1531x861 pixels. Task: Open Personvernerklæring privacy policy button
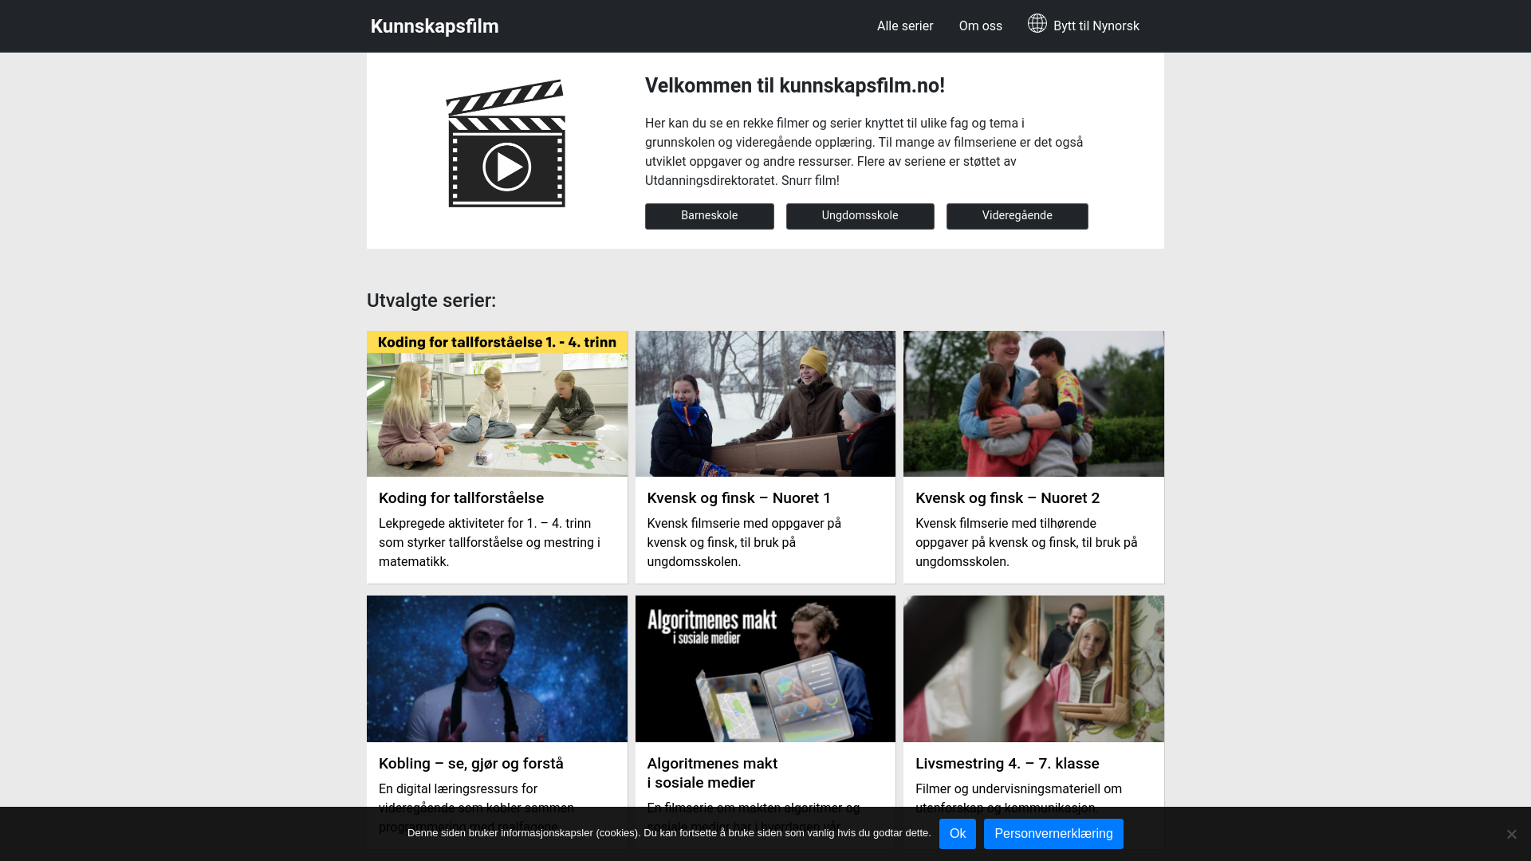1053,834
